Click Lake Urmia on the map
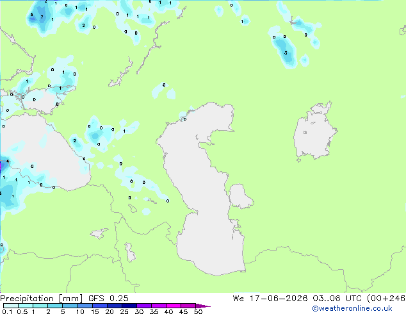406x314 pixels. (x=130, y=252)
